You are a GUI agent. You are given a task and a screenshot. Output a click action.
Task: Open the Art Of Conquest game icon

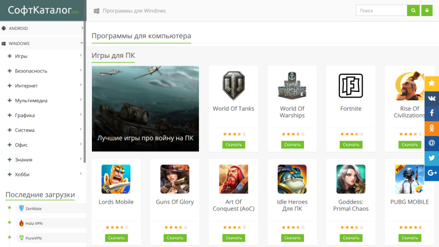click(233, 179)
